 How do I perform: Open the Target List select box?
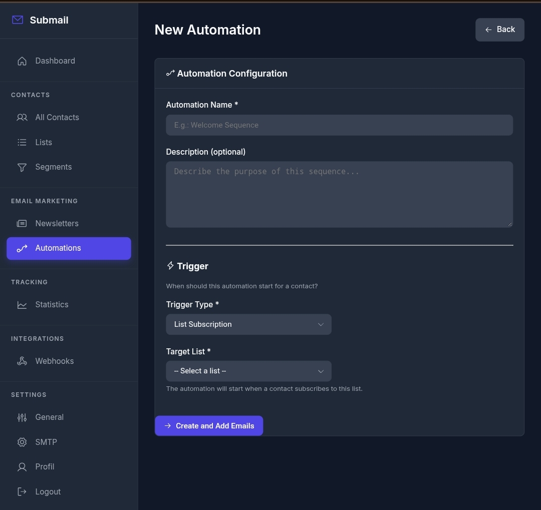click(249, 371)
